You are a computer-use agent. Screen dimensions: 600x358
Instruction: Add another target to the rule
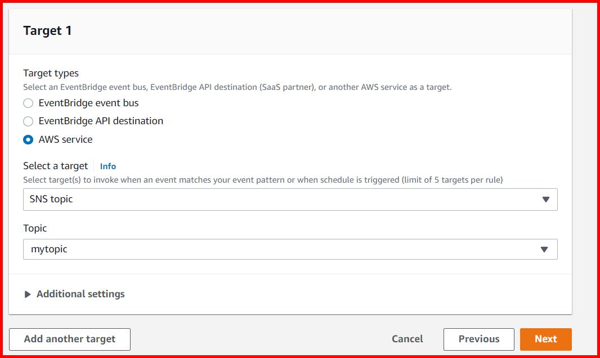click(x=69, y=339)
